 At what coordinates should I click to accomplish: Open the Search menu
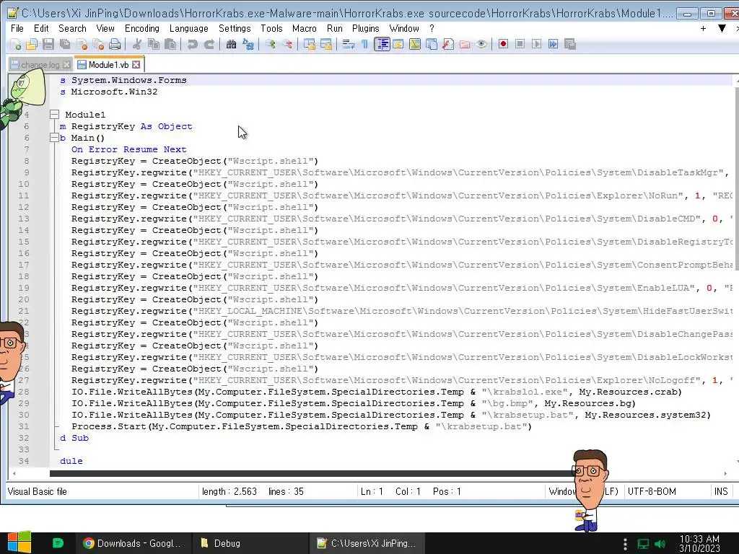pos(72,28)
